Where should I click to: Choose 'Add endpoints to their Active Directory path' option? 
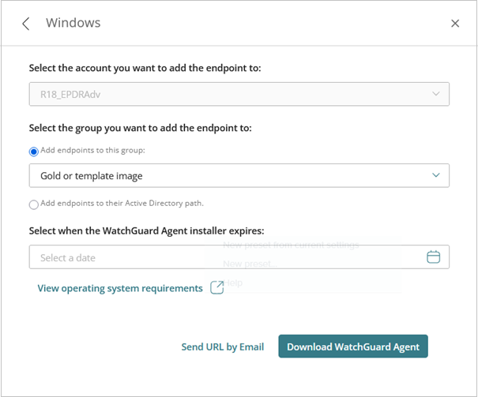[x=33, y=204]
